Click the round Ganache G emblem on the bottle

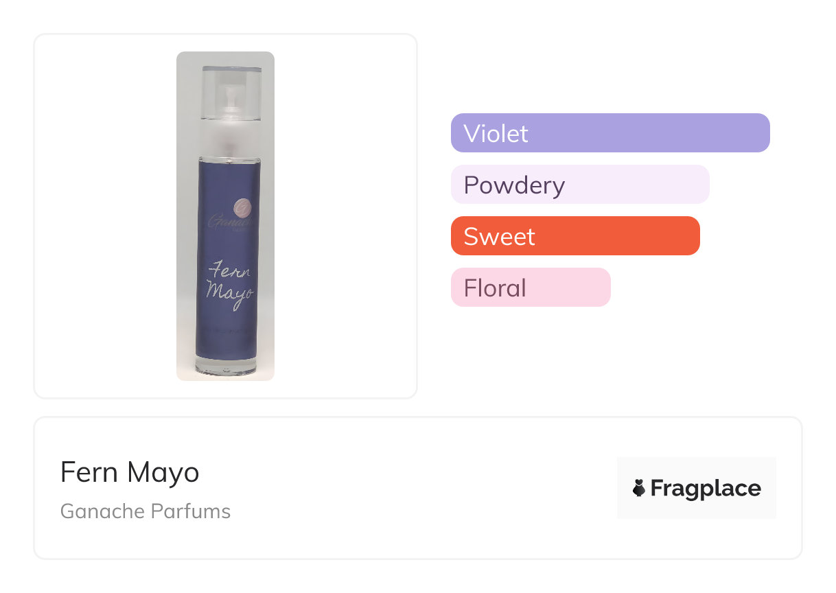(x=242, y=206)
